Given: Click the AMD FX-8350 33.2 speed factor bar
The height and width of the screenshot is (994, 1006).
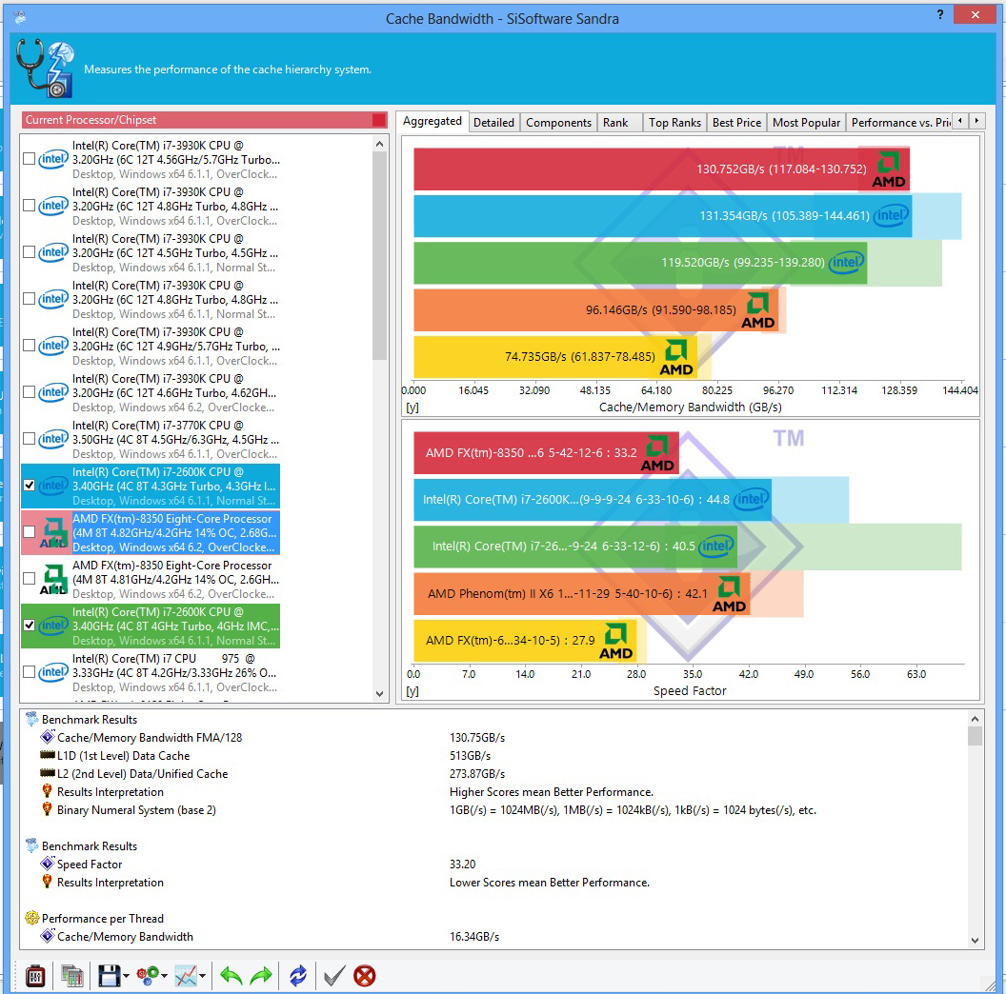Looking at the screenshot, I should coord(546,453).
